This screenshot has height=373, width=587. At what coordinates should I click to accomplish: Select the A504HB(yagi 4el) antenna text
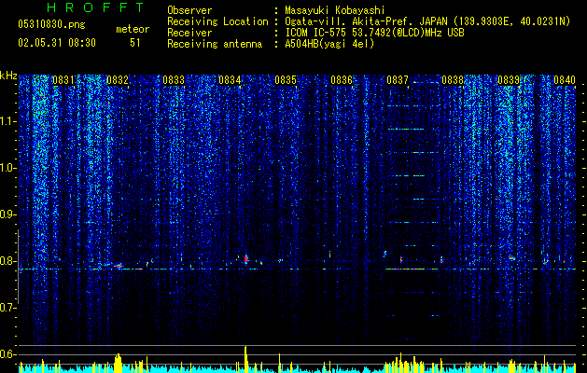click(329, 44)
